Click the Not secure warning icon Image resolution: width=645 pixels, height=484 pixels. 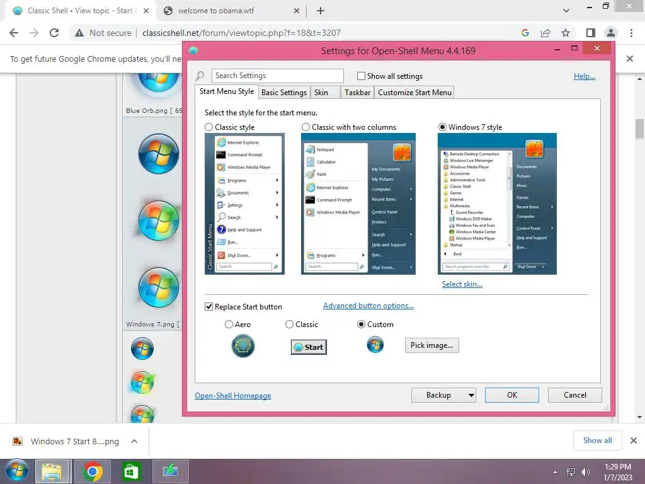click(x=79, y=33)
